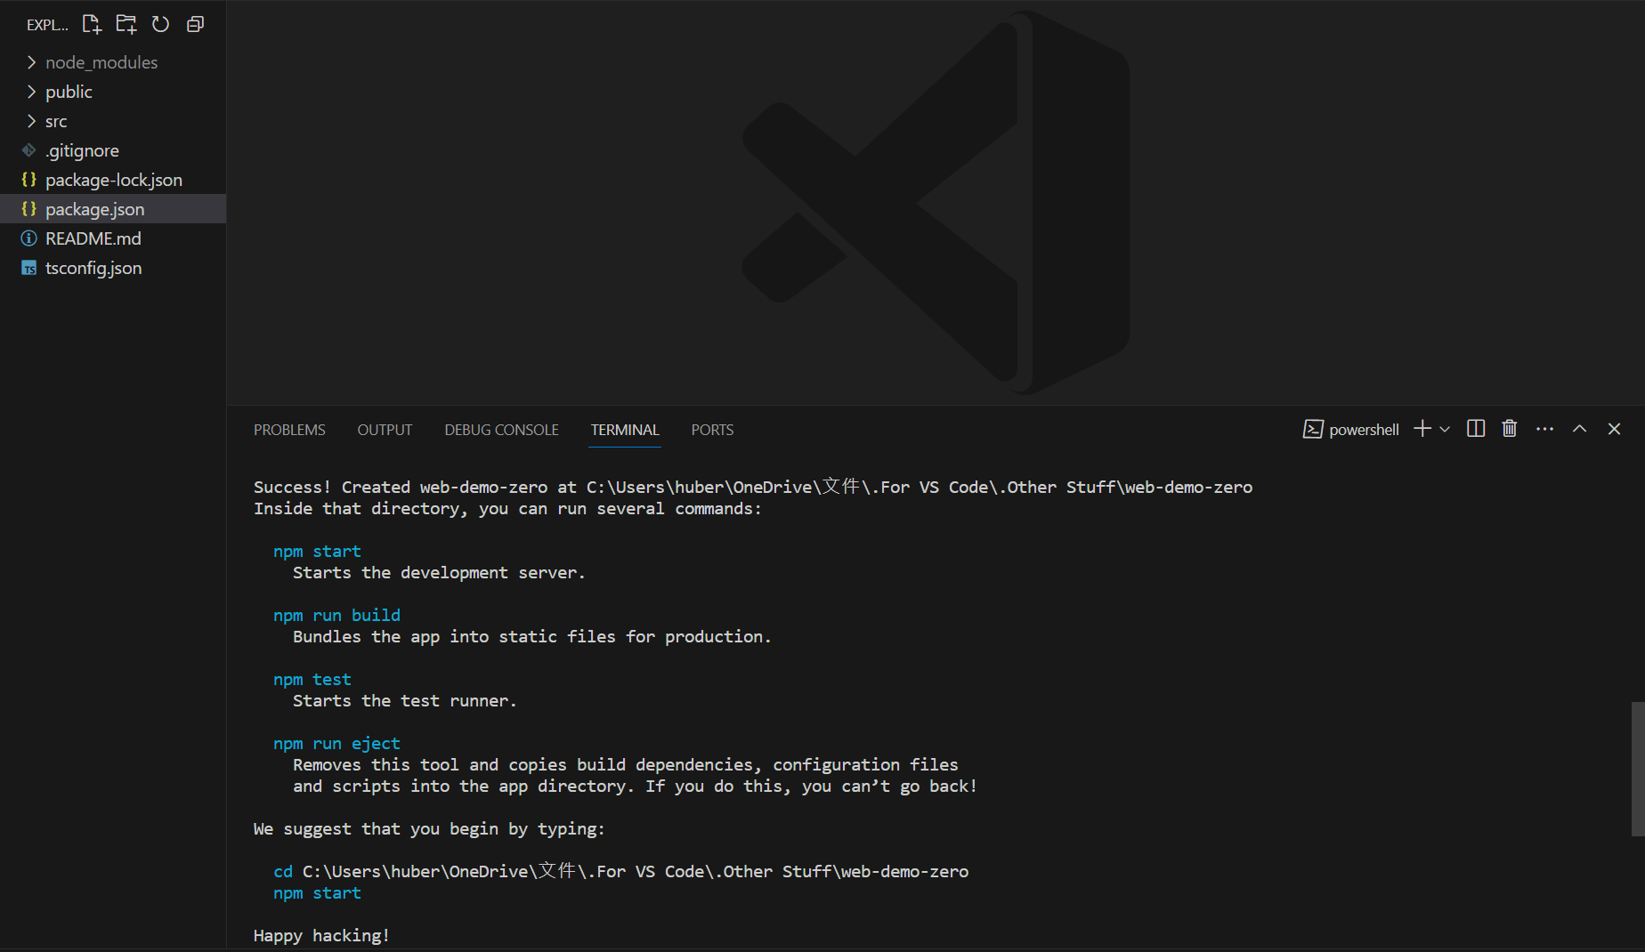Click the braces icon beside package.json
1645x952 pixels.
(28, 209)
